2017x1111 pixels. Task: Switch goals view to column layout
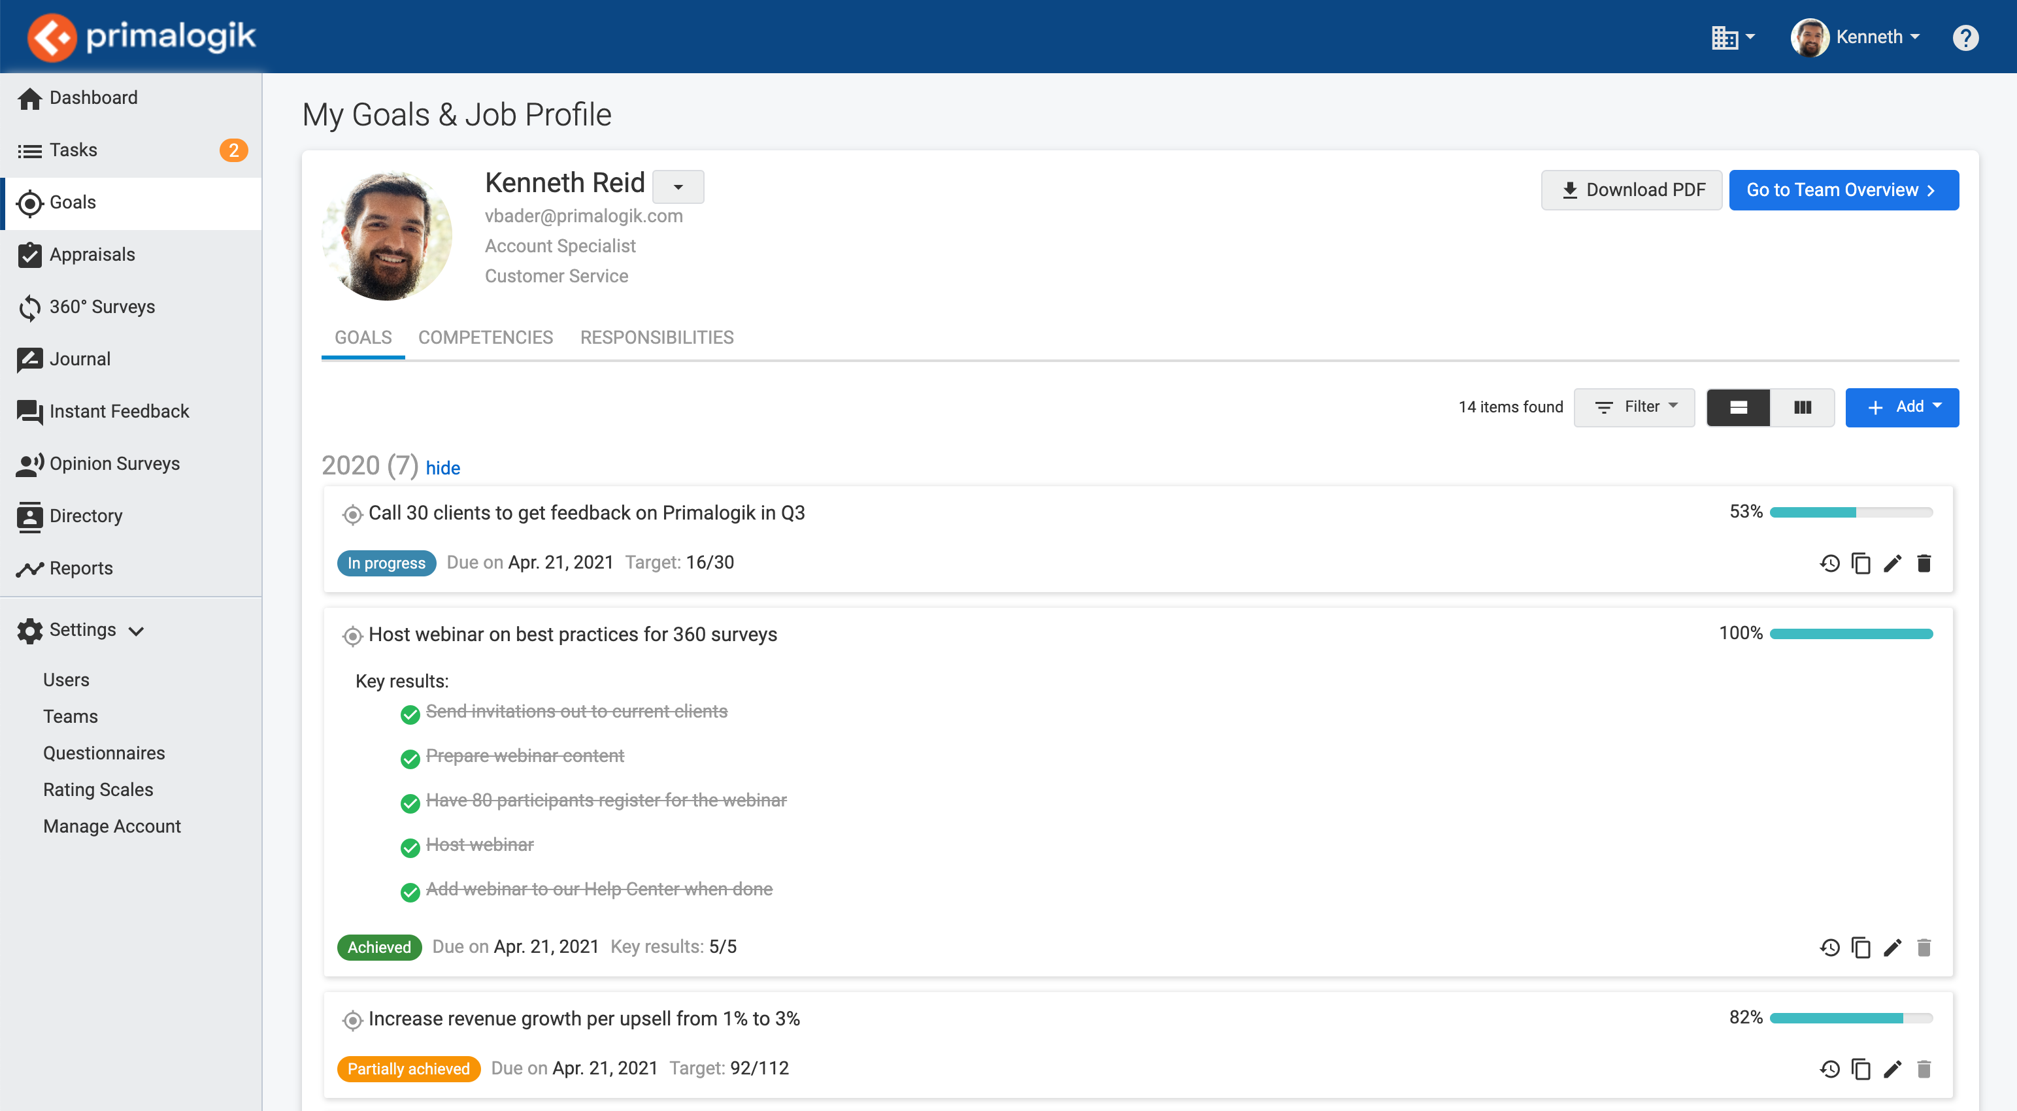(1802, 407)
